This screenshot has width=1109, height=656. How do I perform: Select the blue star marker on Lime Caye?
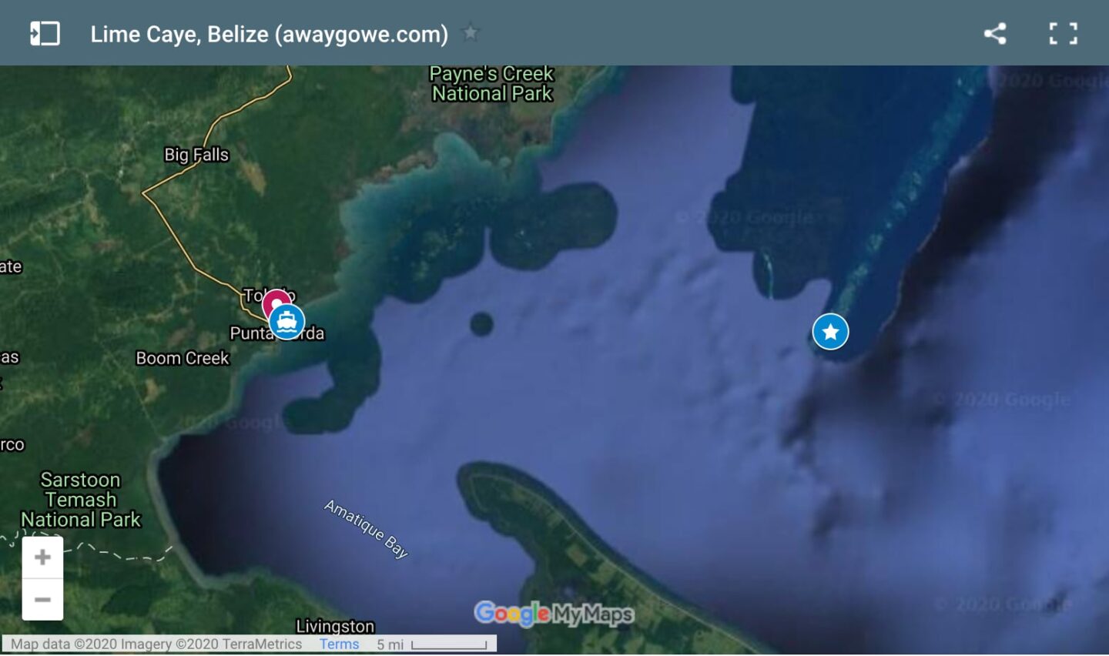click(x=830, y=332)
